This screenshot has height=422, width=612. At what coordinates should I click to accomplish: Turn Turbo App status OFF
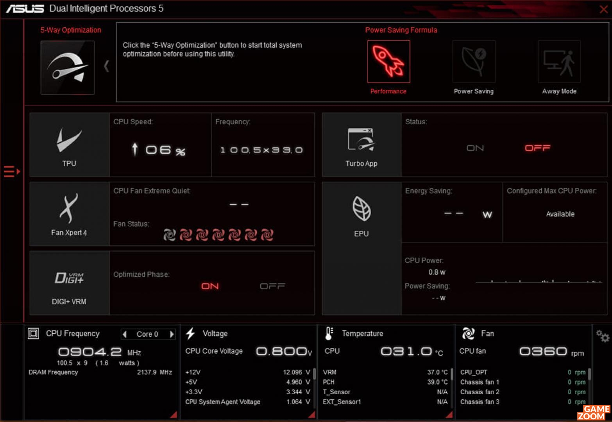(x=537, y=148)
